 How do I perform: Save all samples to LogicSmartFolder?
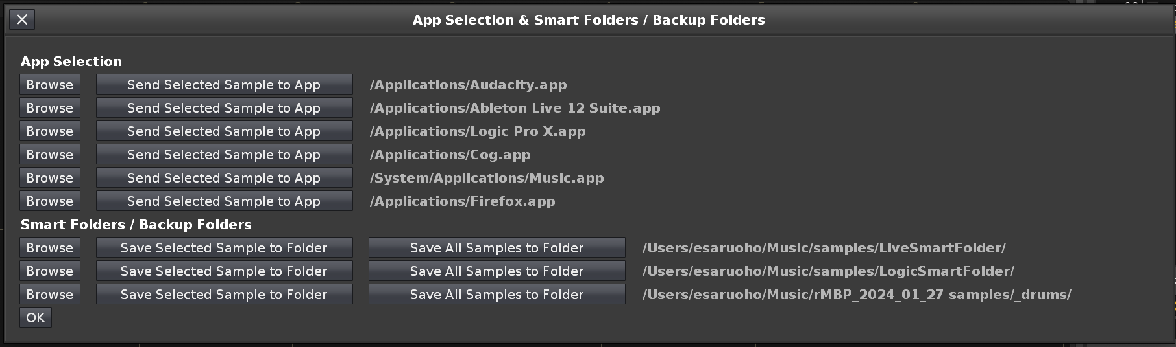[x=496, y=271]
